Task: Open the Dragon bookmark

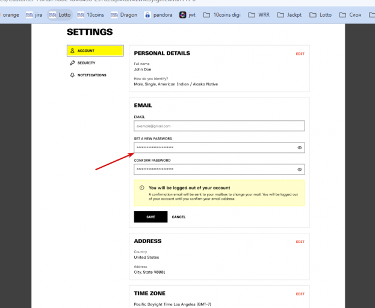Action: (124, 15)
